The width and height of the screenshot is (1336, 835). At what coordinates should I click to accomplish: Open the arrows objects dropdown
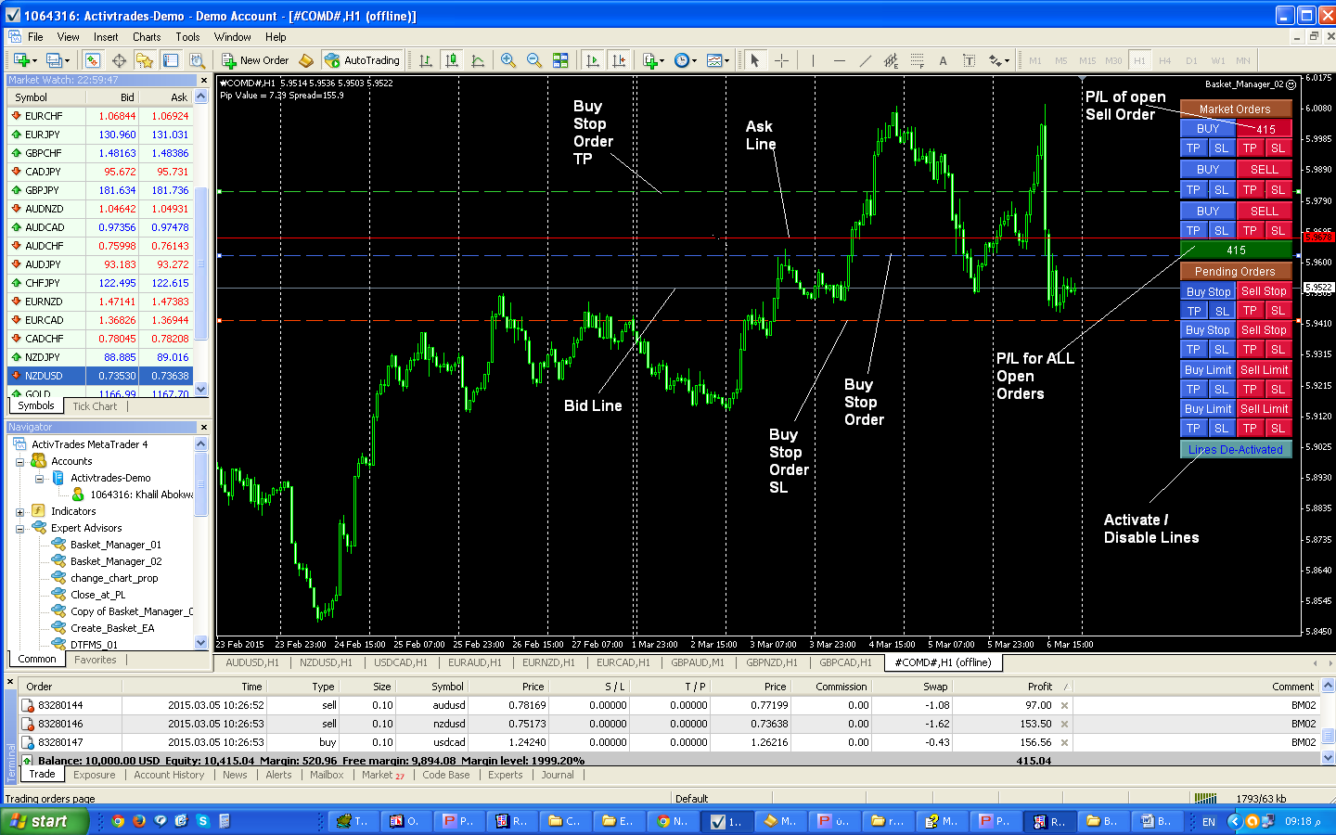point(998,60)
